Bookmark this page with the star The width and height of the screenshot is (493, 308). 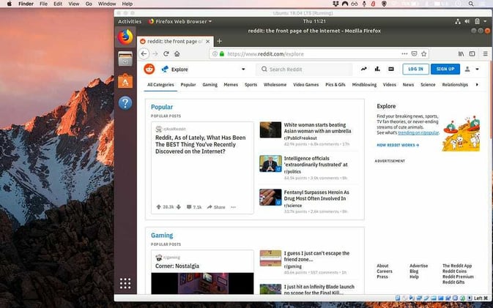[424, 53]
